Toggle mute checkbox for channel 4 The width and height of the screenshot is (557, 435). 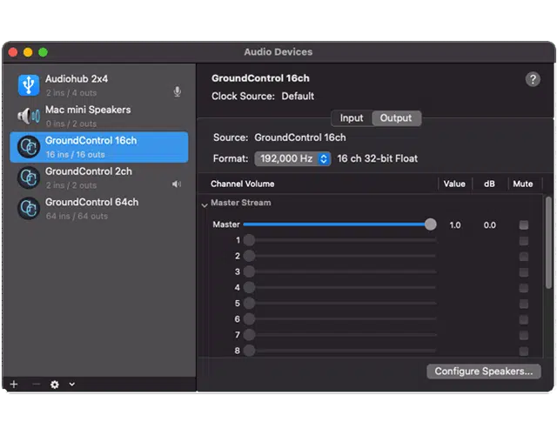click(x=524, y=288)
